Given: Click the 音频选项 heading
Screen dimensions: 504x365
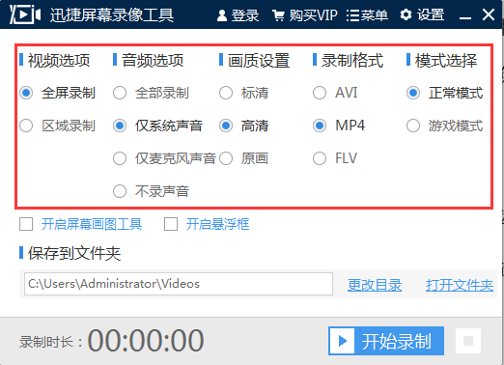Looking at the screenshot, I should click(x=153, y=61).
